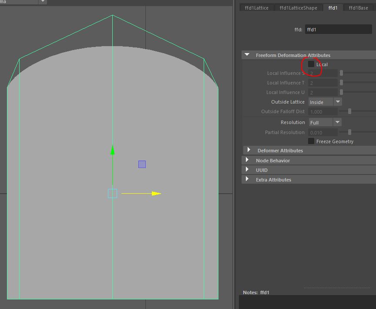The width and height of the screenshot is (376, 309).
Task: Click the green Y-axis move arrow
Action: (113, 151)
